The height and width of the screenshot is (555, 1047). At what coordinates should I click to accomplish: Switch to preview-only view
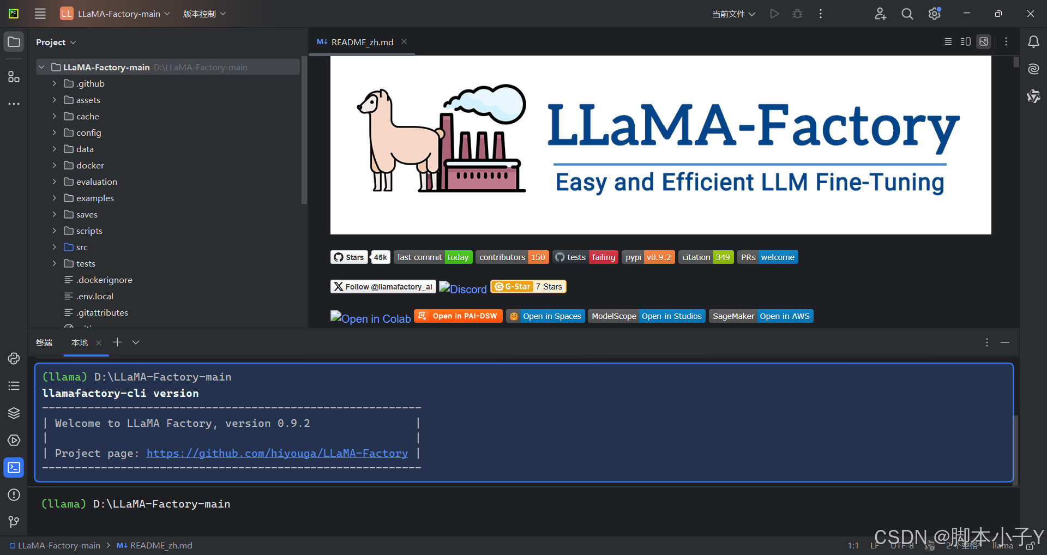(x=984, y=41)
